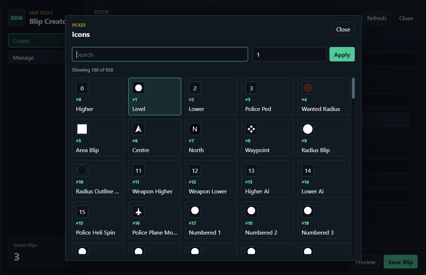Image resolution: width=426 pixels, height=275 pixels.
Task: Click the editor's Close button
Action: [x=406, y=18]
